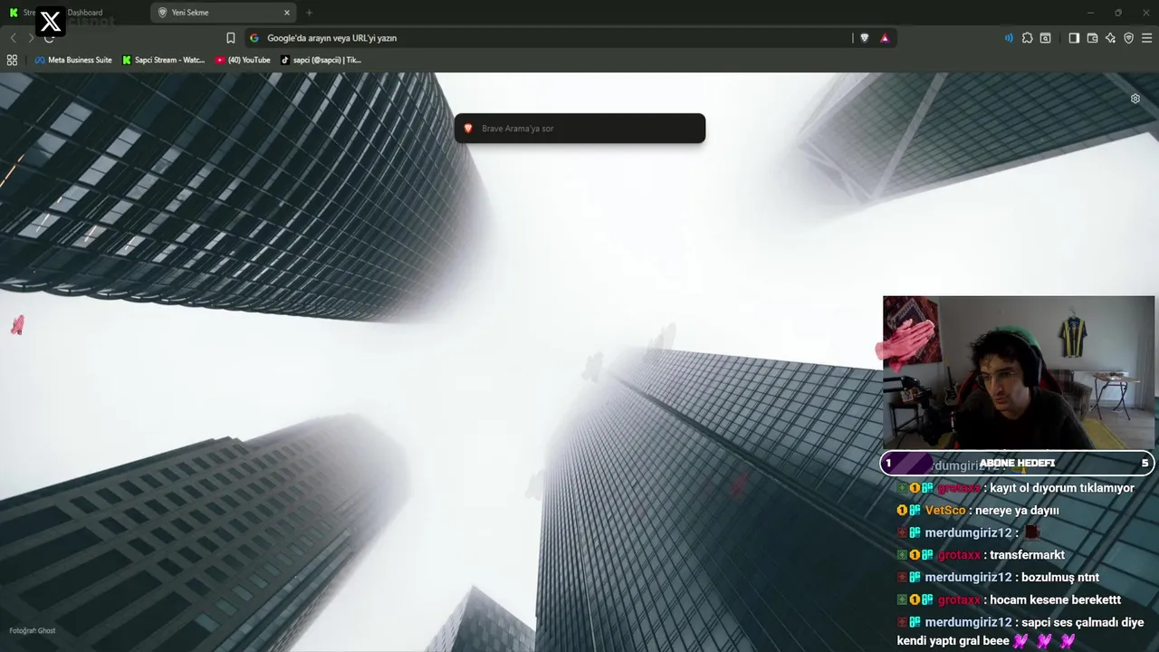Open new tab with plus button
Image resolution: width=1159 pixels, height=652 pixels.
click(309, 13)
